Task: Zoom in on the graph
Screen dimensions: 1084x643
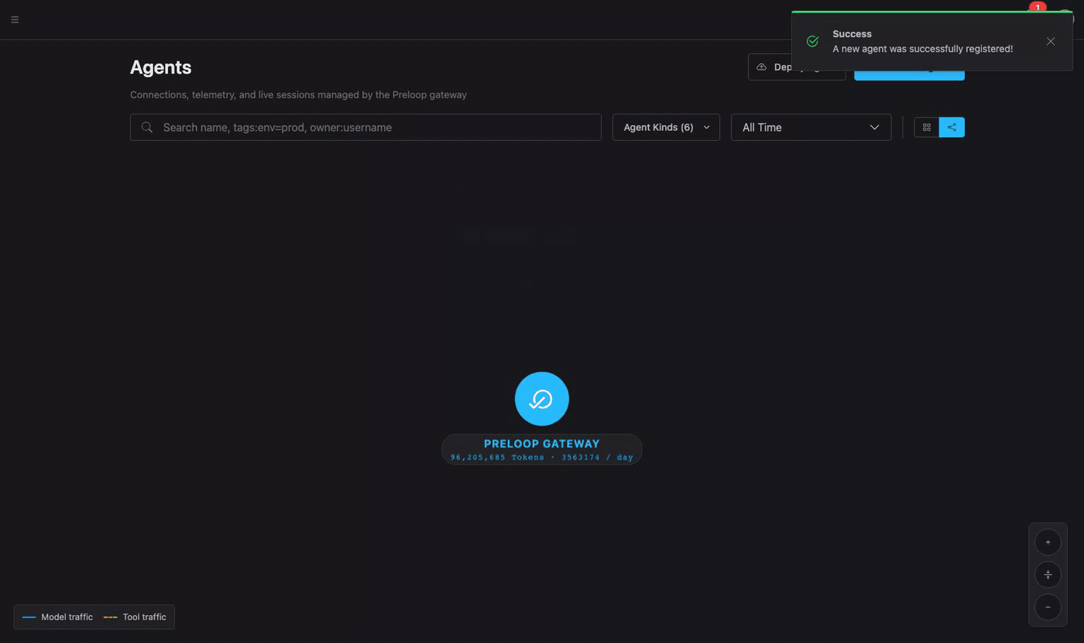Action: [x=1048, y=542]
